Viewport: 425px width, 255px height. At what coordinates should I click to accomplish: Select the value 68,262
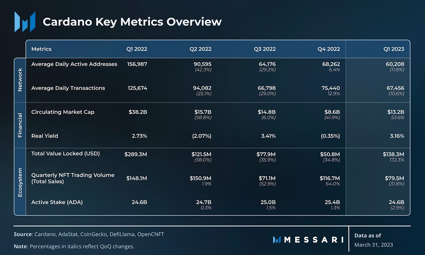[331, 64]
